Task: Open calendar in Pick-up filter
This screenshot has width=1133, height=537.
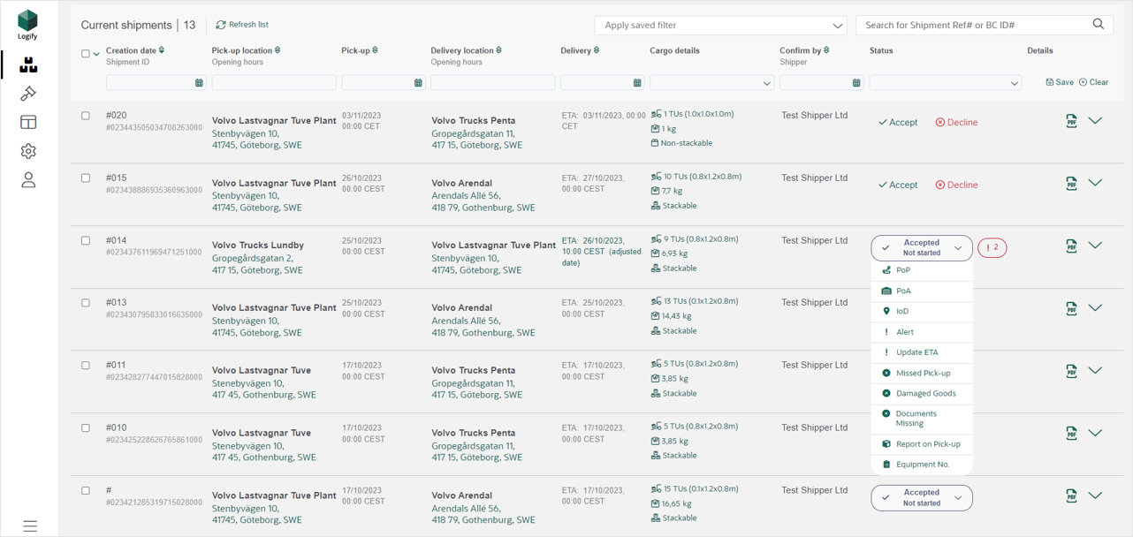Action: [x=418, y=83]
